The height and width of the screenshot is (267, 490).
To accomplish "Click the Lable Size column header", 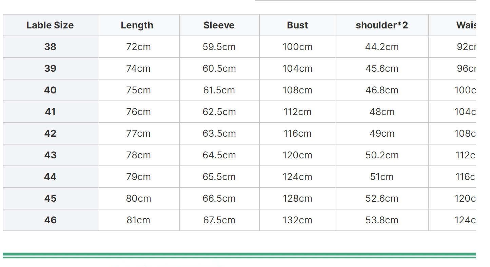I will pyautogui.click(x=50, y=25).
